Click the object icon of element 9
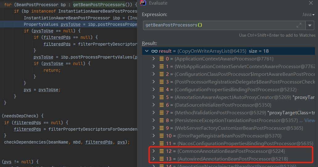 pos(161,128)
